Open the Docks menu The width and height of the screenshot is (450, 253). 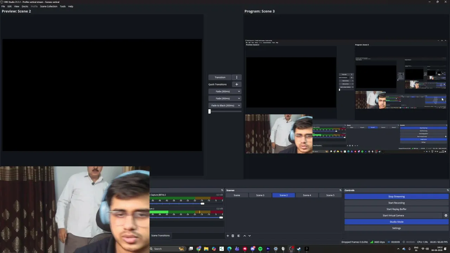(25, 6)
